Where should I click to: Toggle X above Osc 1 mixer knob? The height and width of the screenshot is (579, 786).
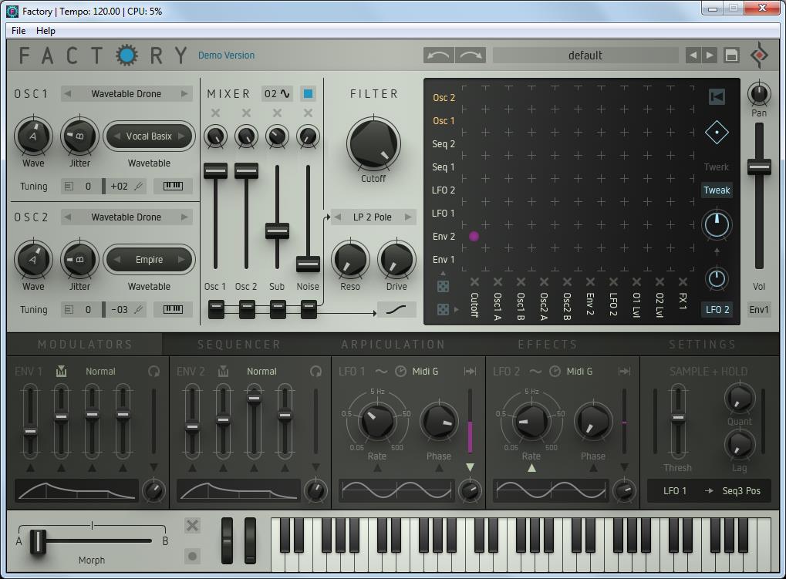215,113
